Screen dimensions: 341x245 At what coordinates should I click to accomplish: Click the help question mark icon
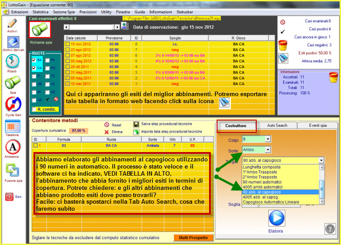pyautogui.click(x=330, y=229)
